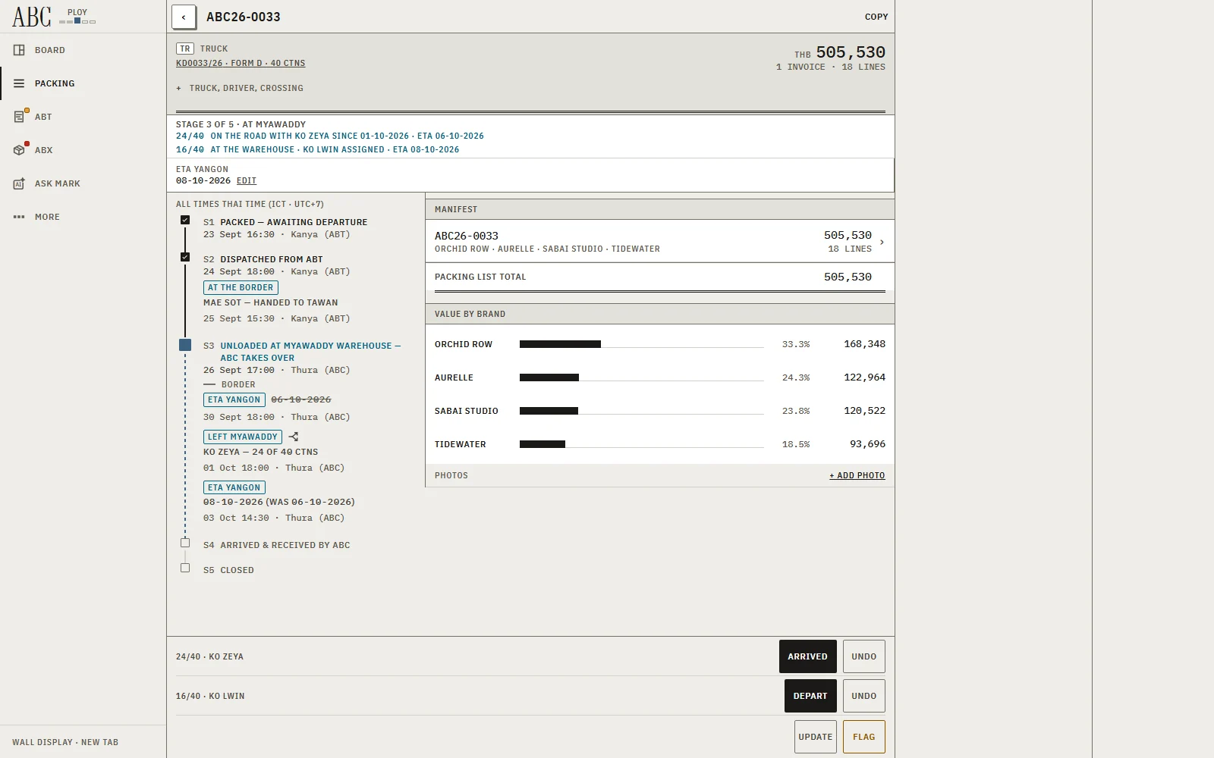Viewport: 1214px width, 758px height.
Task: Open the ABX box icon
Action: (x=20, y=150)
